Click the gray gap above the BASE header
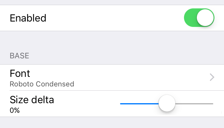The image size is (224, 128). (x=112, y=40)
